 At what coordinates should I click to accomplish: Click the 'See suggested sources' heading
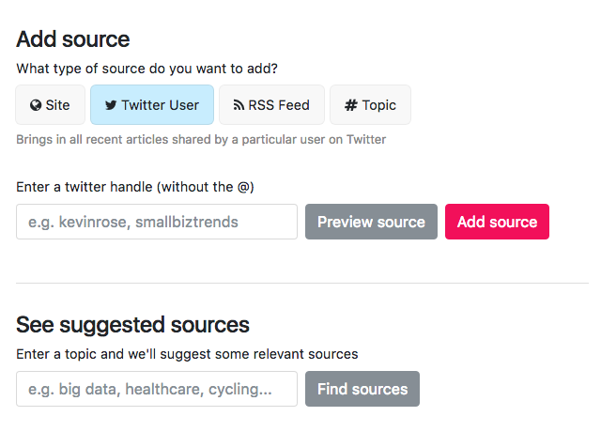tap(132, 325)
